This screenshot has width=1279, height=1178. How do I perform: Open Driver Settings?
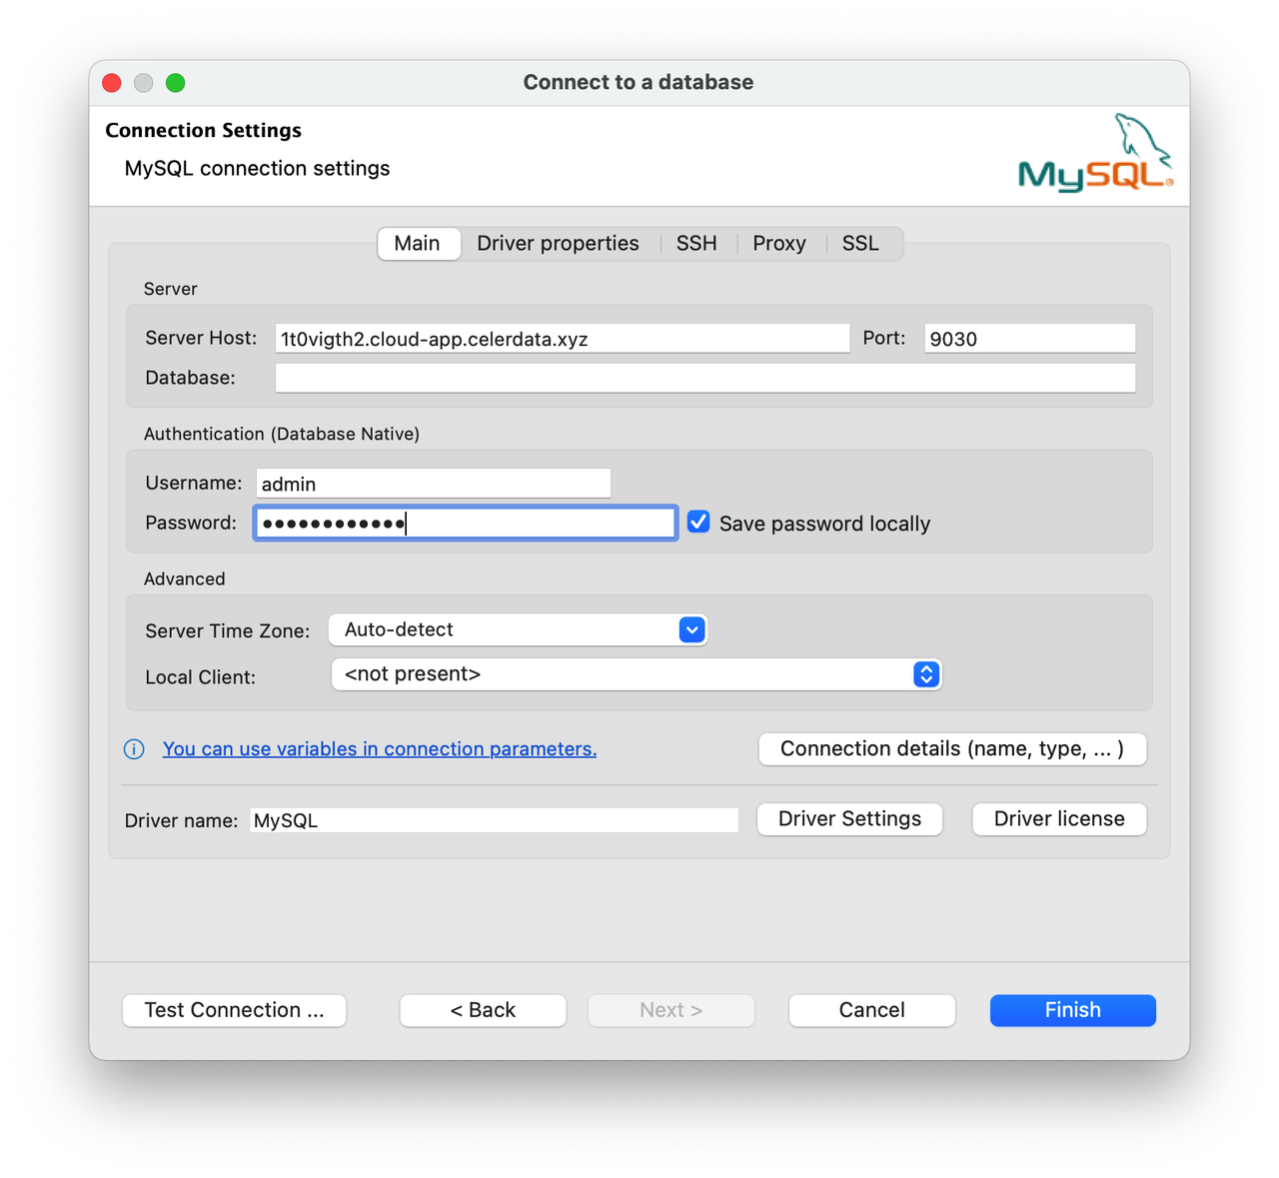pos(849,818)
